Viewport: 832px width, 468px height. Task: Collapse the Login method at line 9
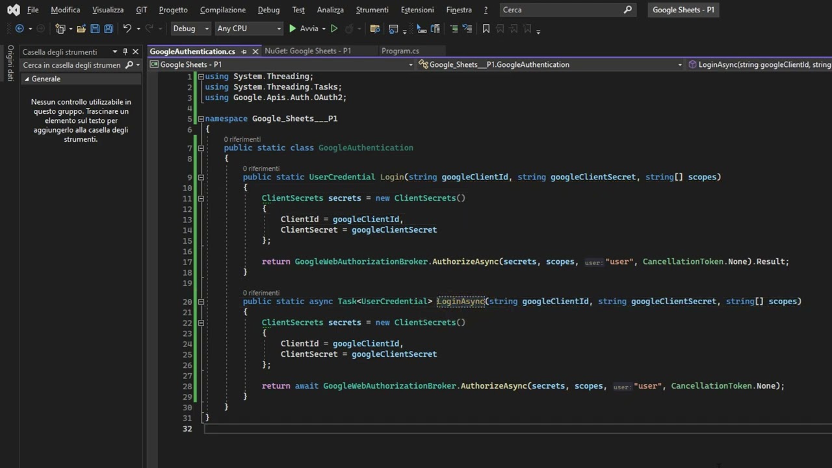201,177
